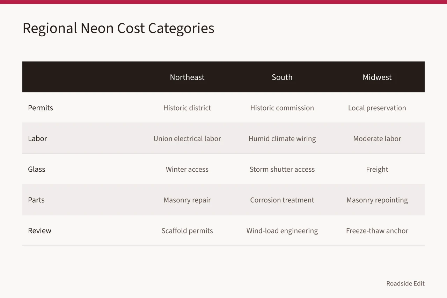
Task: Select the 'Masonry repair' cell
Action: pos(187,200)
